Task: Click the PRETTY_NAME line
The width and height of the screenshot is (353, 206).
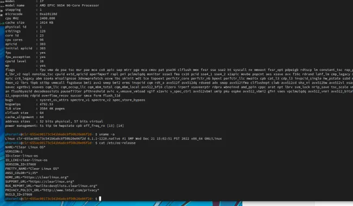Action: 32,169
